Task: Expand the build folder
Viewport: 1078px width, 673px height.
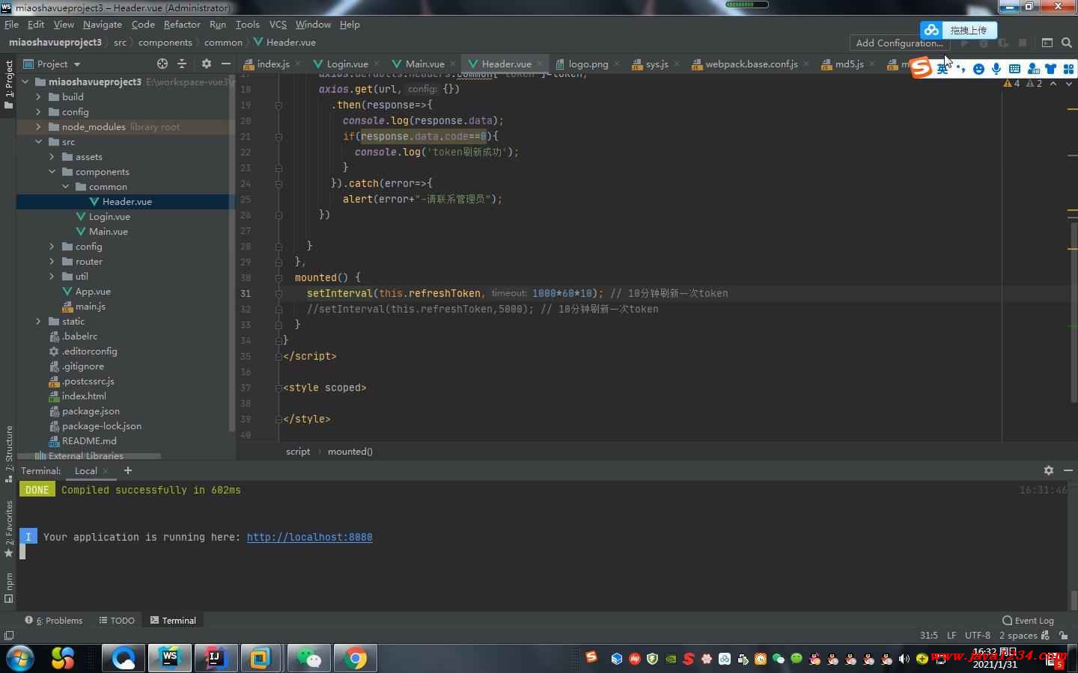Action: (x=38, y=96)
